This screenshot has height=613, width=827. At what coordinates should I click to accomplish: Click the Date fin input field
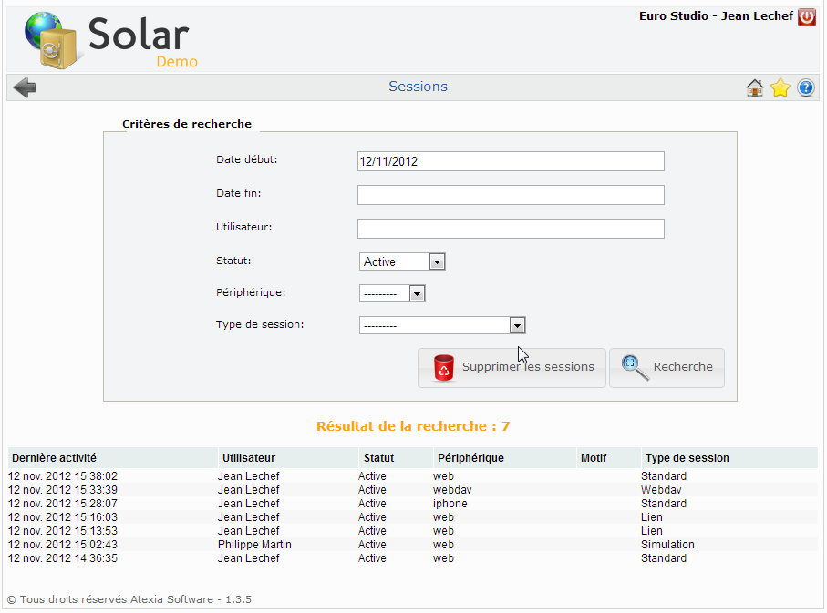511,195
